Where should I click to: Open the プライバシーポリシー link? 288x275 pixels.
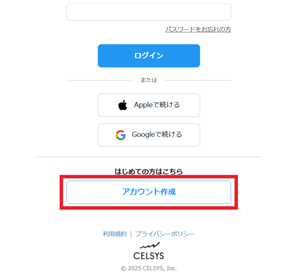tap(165, 234)
